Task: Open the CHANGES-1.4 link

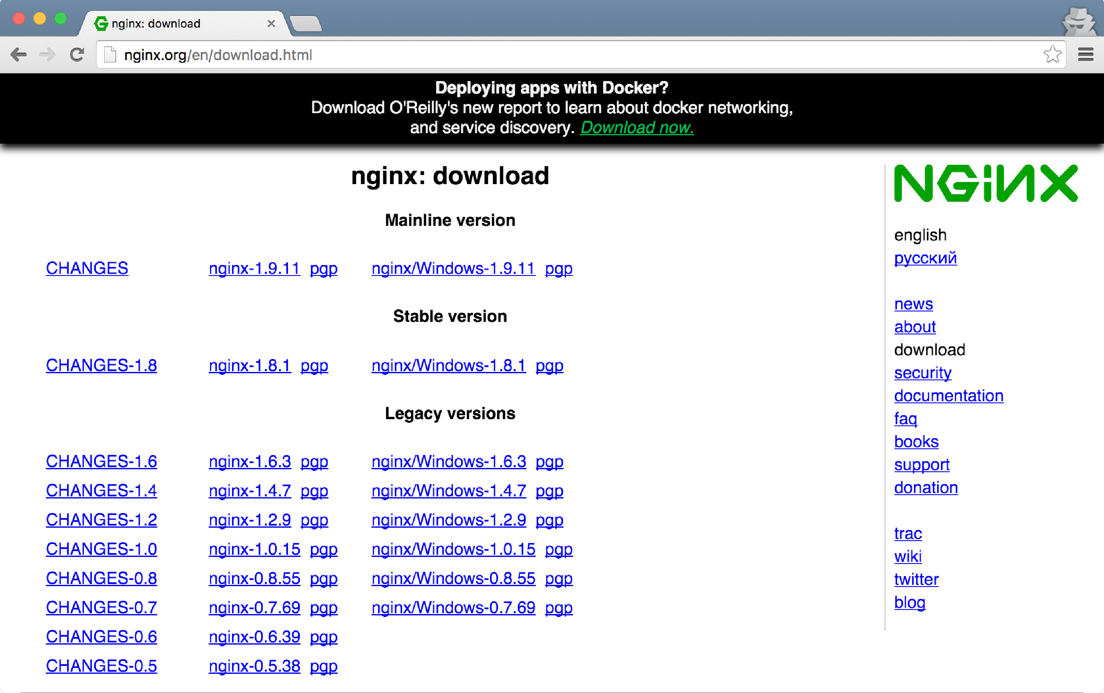Action: click(101, 491)
